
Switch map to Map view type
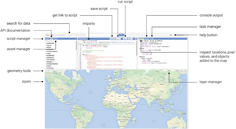click(177, 71)
